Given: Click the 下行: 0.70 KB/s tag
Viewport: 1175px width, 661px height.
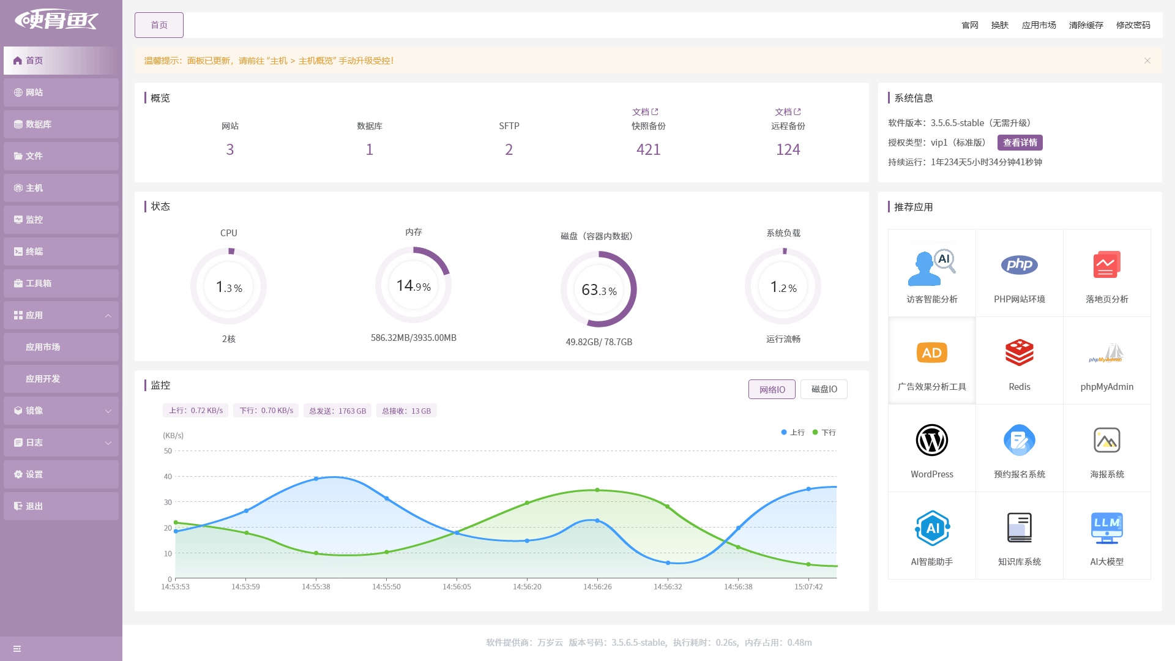Looking at the screenshot, I should (x=266, y=411).
